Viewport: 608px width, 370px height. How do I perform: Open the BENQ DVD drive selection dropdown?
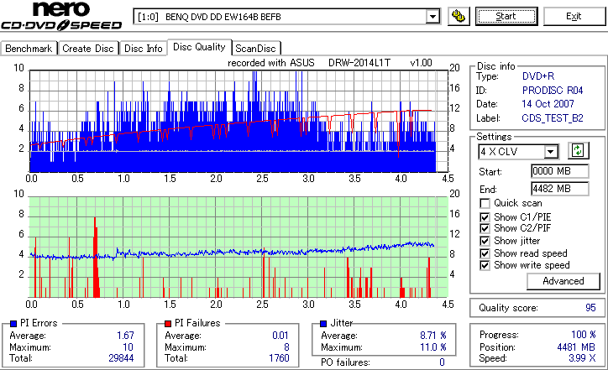click(x=432, y=17)
